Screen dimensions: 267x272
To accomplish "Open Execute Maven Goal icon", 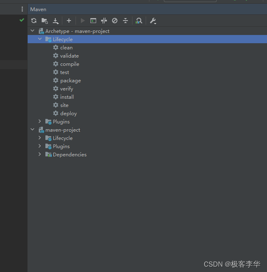I will pyautogui.click(x=93, y=21).
